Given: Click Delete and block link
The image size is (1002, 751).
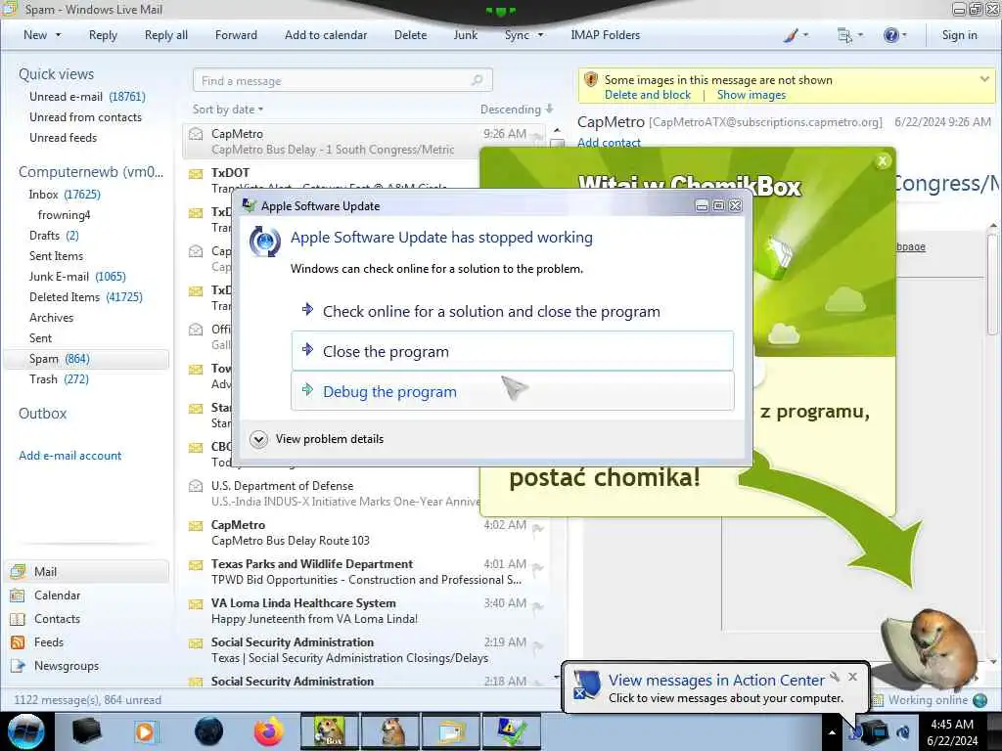Looking at the screenshot, I should (648, 95).
